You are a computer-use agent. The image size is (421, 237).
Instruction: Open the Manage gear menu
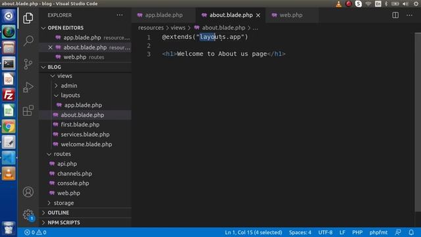point(28,215)
